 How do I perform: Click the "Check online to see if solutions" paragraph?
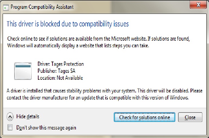point(99,42)
